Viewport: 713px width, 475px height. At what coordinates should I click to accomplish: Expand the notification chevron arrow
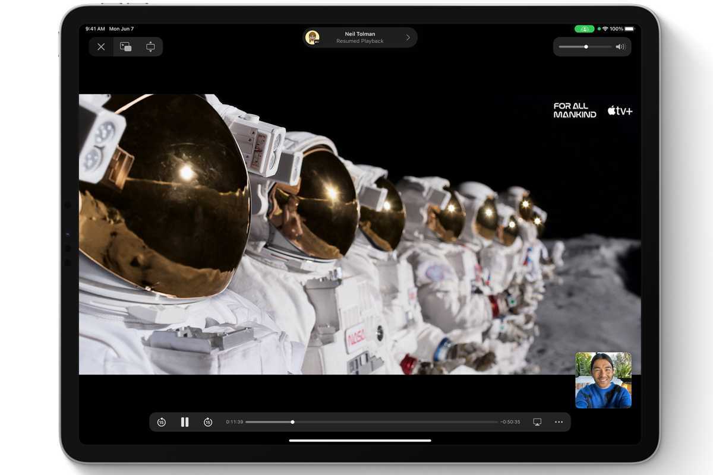click(408, 37)
